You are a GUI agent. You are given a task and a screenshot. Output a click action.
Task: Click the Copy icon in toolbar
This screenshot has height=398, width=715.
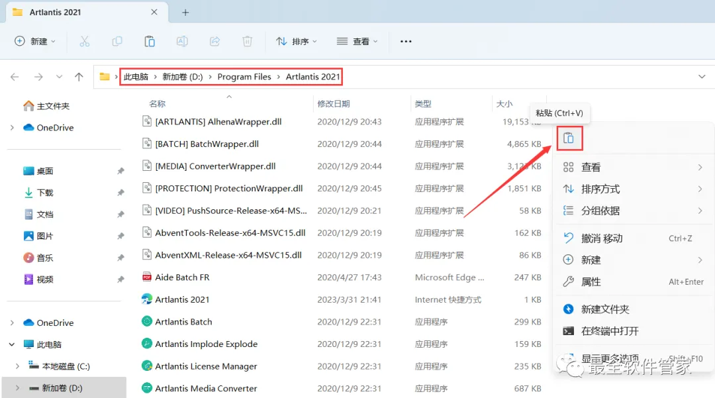pos(117,42)
